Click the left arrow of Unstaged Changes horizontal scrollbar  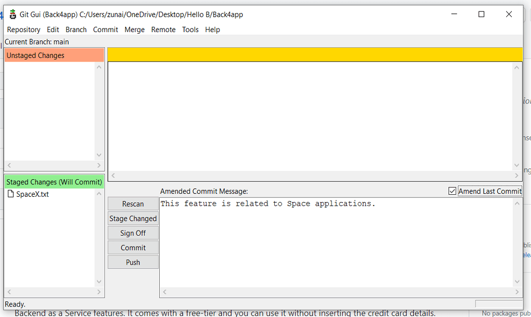coord(9,165)
